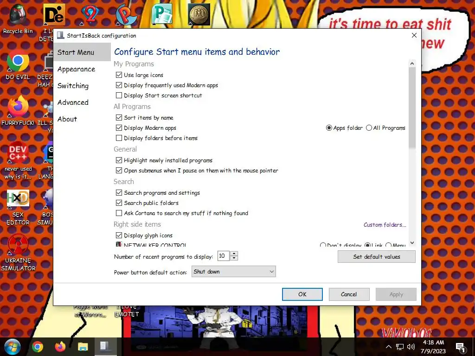This screenshot has height=356, width=475.
Task: Click the scrollbar down arrow
Action: [412, 243]
